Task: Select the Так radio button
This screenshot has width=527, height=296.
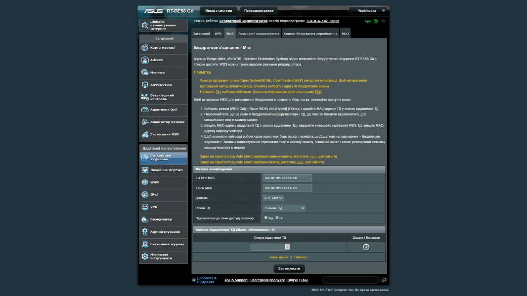Action: click(266, 218)
